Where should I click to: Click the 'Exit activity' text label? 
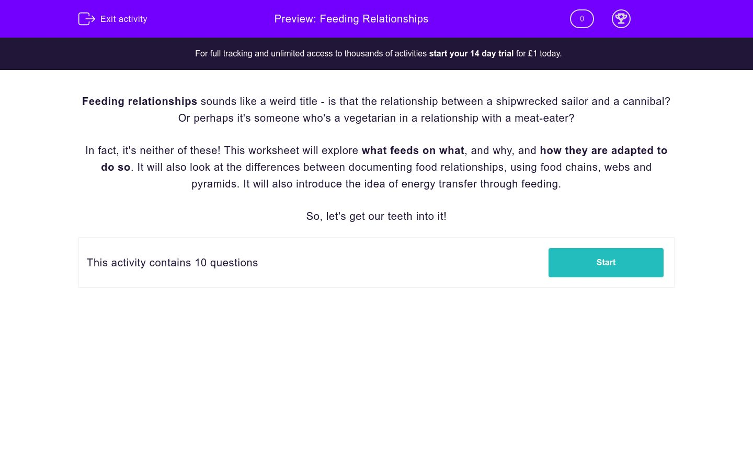pos(124,19)
